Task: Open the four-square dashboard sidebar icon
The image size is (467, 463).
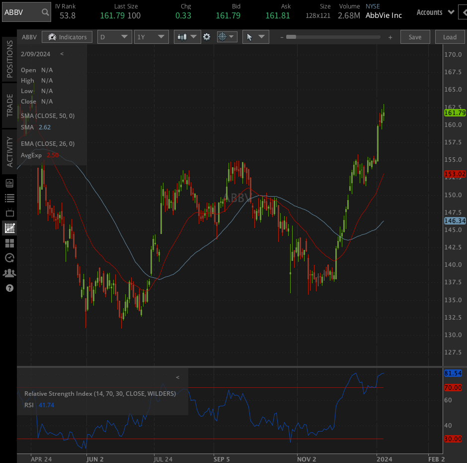Action: (9, 243)
